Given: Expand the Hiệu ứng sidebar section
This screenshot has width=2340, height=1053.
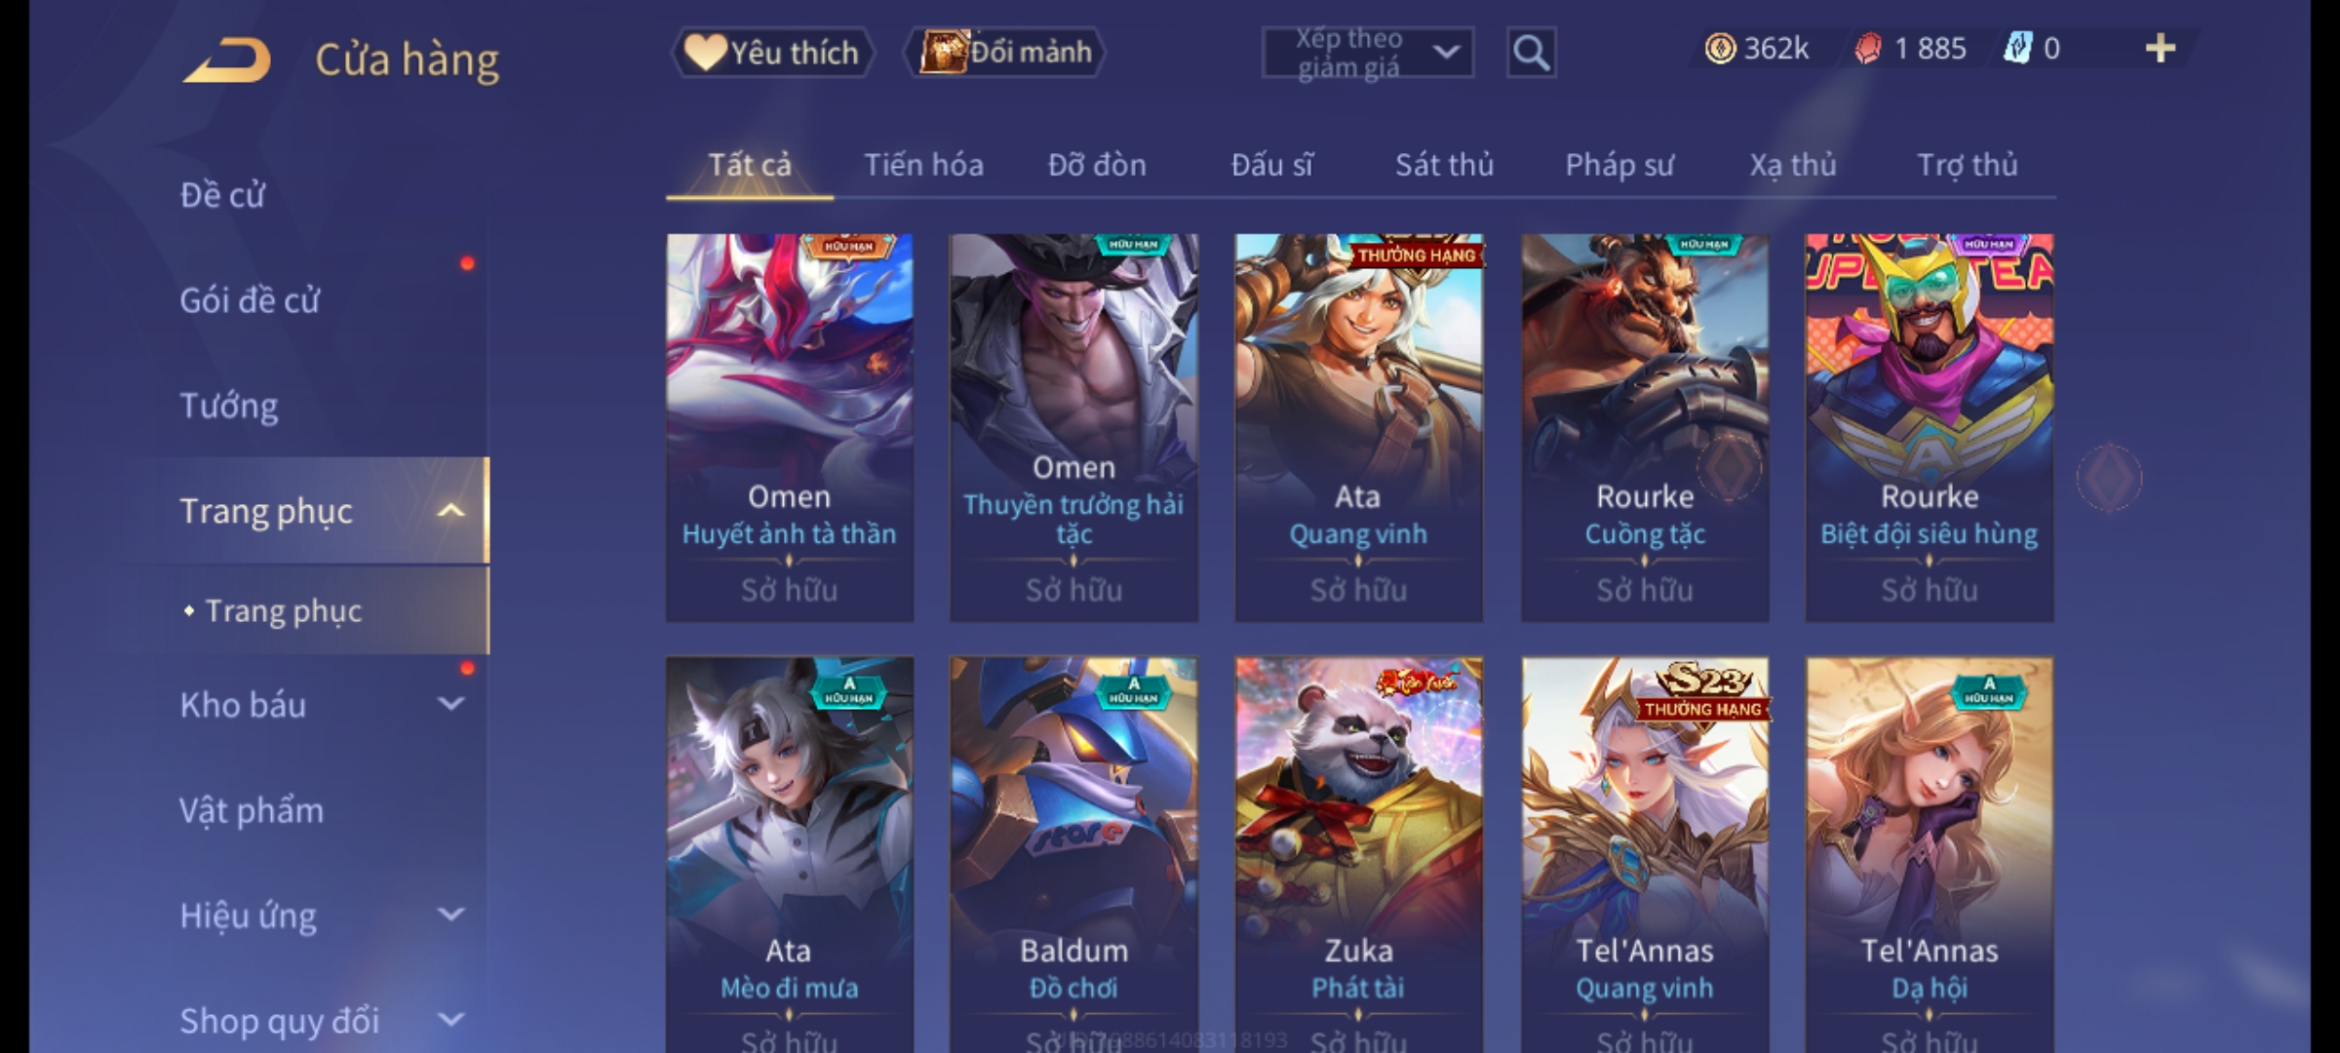Looking at the screenshot, I should (450, 915).
